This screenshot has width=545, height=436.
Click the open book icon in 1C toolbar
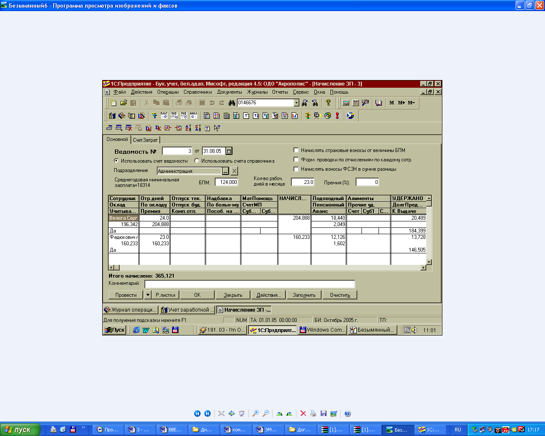379,103
